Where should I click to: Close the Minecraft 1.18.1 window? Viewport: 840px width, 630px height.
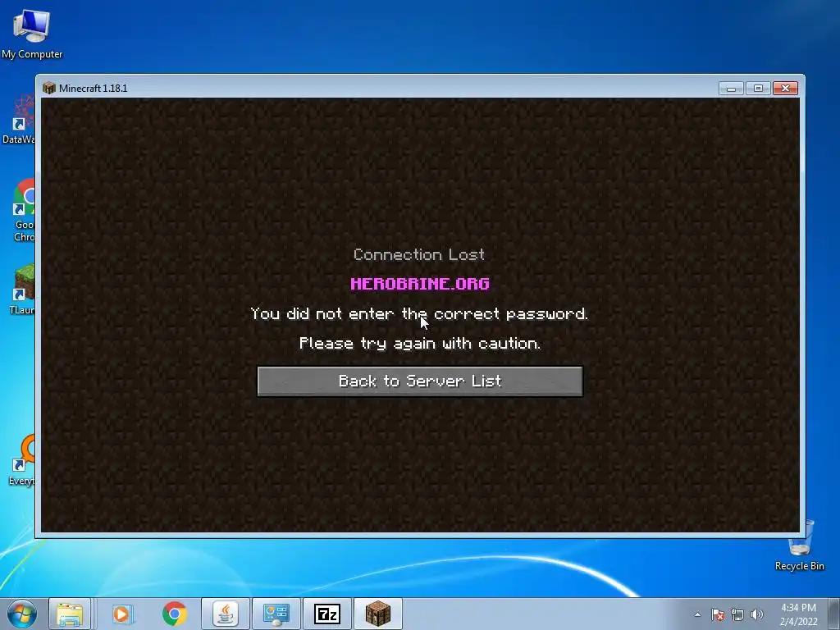pyautogui.click(x=785, y=89)
